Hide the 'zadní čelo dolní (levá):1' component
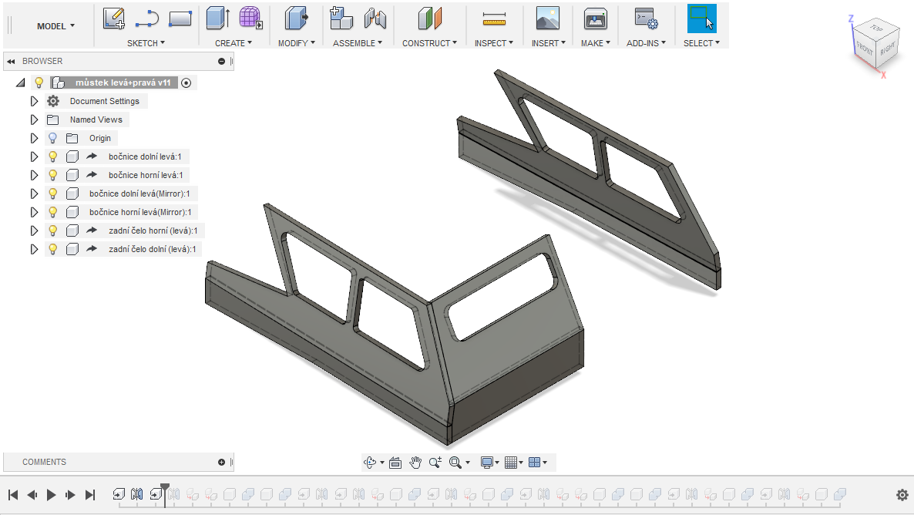This screenshot has height=515, width=914. pos(52,249)
